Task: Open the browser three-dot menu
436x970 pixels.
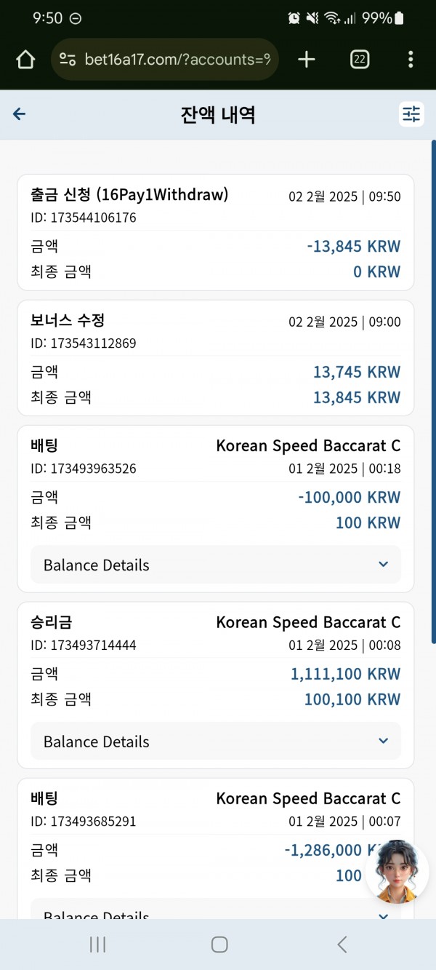Action: click(411, 60)
